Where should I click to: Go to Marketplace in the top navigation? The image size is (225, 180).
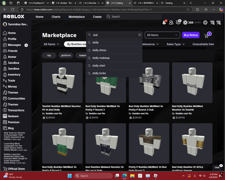[76, 17]
